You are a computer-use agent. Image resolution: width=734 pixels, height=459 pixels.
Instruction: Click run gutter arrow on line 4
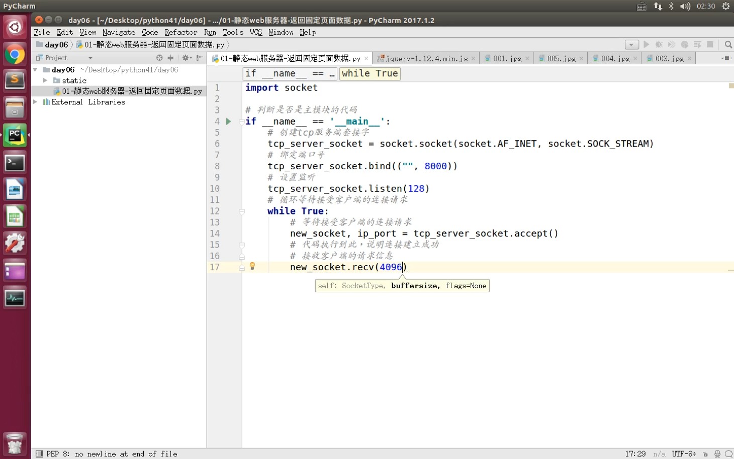coord(228,122)
